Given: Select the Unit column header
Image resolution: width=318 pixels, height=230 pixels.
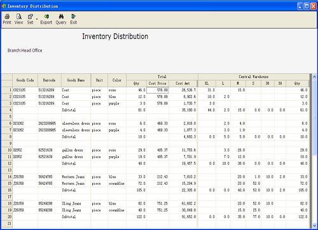Looking at the screenshot, I should click(x=99, y=80).
